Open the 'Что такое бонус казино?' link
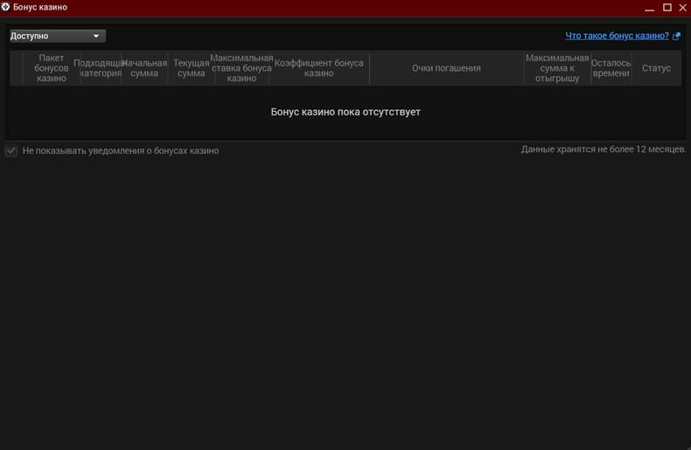Screen dimensions: 691x450 tap(617, 36)
